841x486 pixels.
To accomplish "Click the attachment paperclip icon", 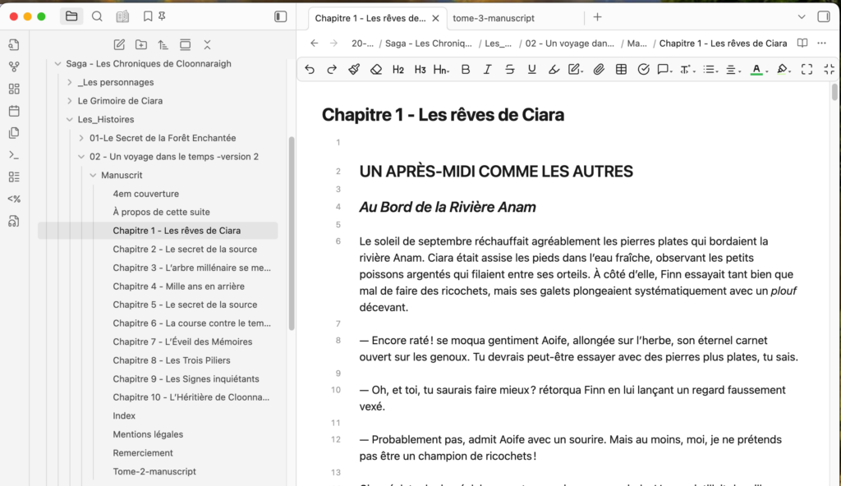I will 599,70.
